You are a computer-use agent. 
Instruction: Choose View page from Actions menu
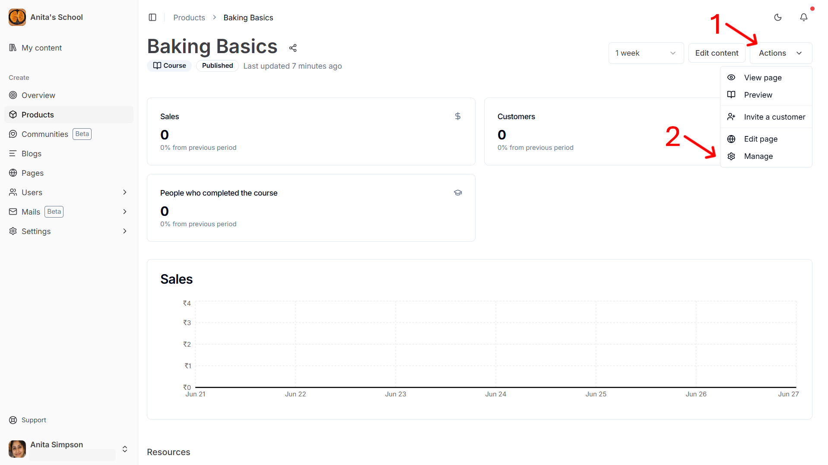click(766, 78)
